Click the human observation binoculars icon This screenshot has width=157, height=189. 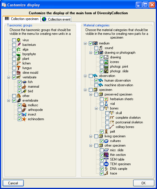point(101,80)
